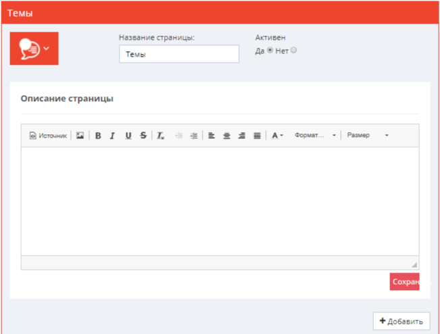440x334 pixels.
Task: Open the red chat icon picker
Action: 34,49
